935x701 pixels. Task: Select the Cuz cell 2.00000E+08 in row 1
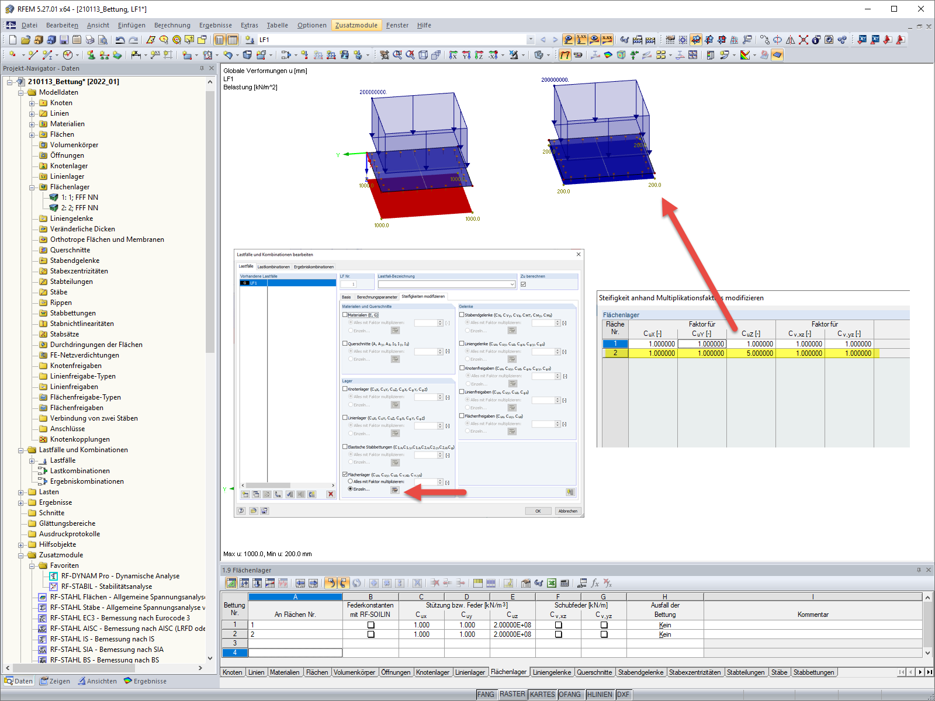(x=512, y=625)
